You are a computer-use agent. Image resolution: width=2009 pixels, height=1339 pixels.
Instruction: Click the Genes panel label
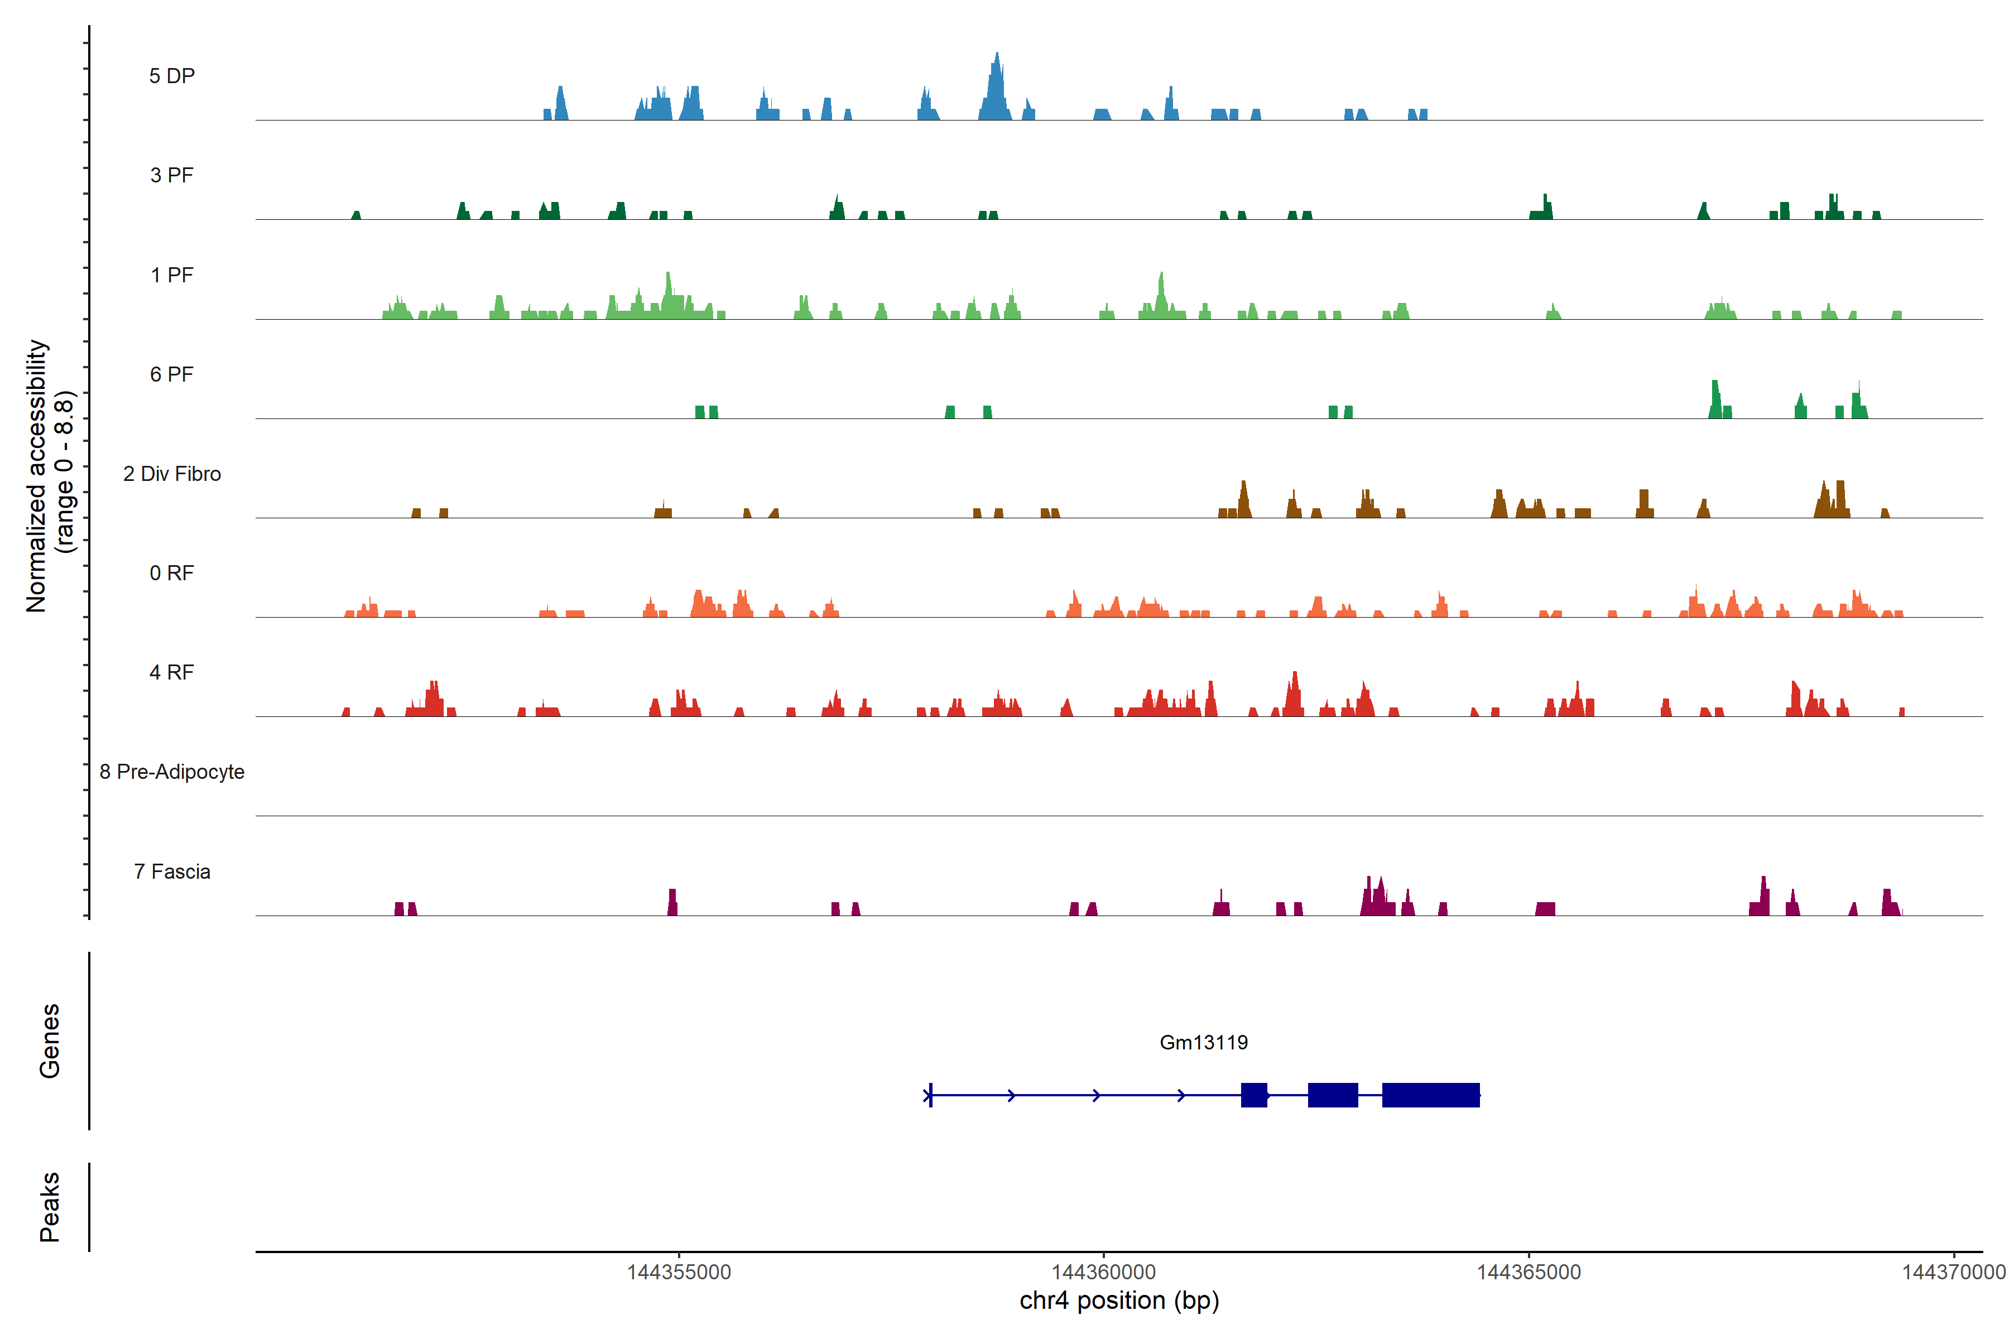[50, 1040]
